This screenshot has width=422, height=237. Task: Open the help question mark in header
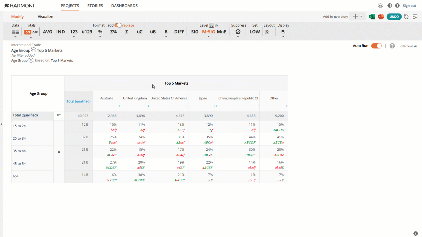[397, 6]
